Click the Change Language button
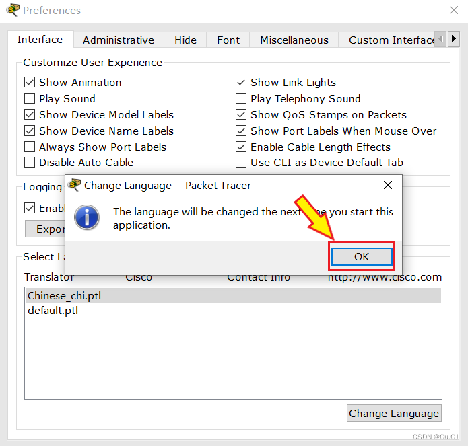 tap(394, 413)
